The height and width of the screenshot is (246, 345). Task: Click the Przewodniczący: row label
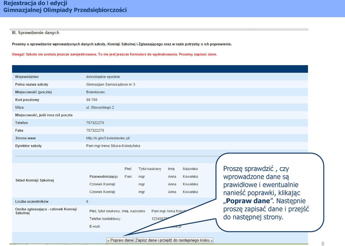click(x=103, y=176)
